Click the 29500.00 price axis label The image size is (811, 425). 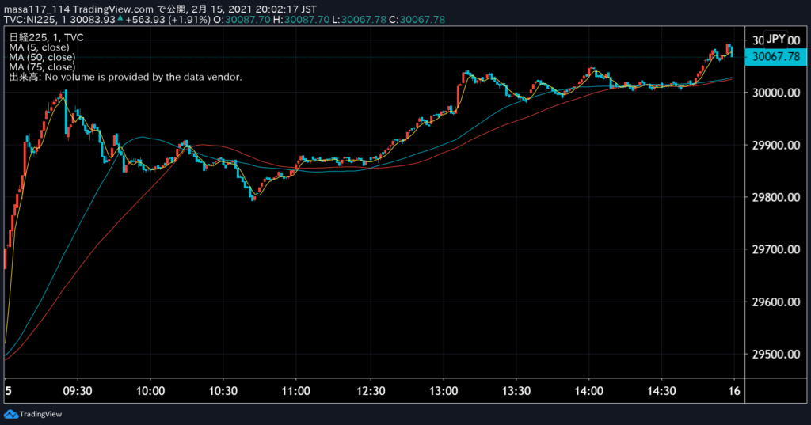pyautogui.click(x=776, y=355)
